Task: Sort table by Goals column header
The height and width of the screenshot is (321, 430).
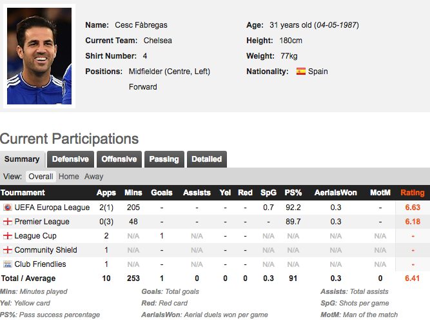Action: tap(161, 193)
